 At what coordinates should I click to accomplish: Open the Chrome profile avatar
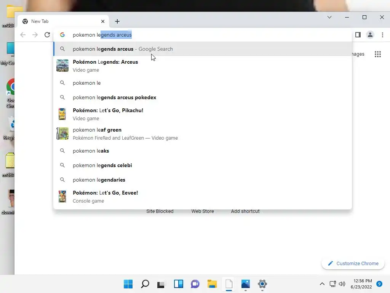pos(370,35)
